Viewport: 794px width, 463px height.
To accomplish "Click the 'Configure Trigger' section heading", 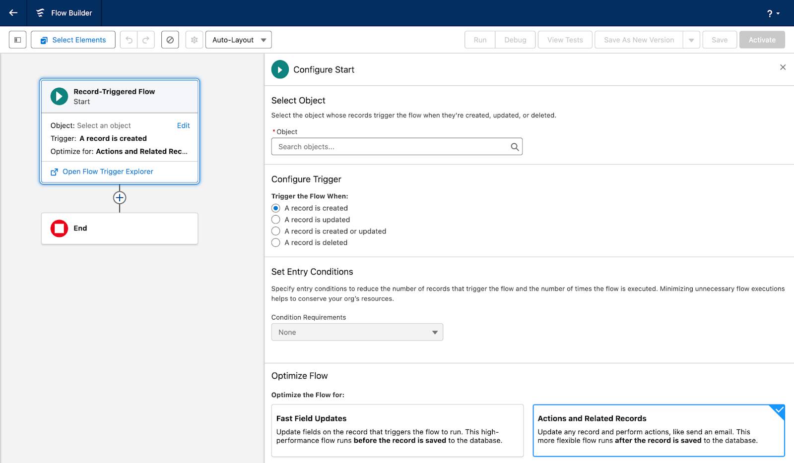I will click(x=306, y=179).
